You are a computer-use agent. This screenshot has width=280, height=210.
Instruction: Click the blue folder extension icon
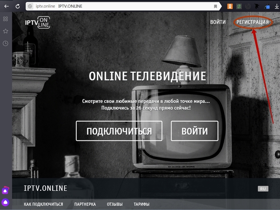click(267, 7)
